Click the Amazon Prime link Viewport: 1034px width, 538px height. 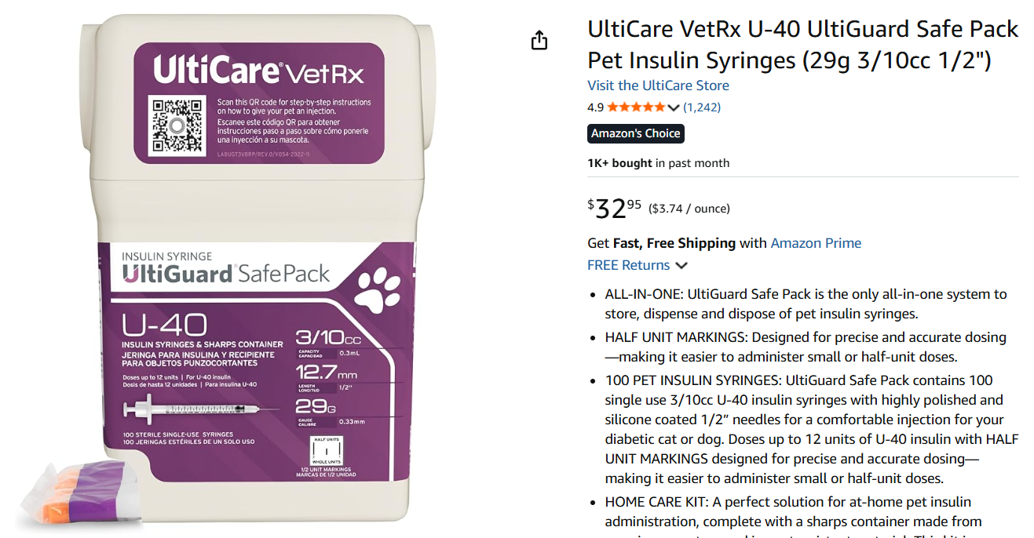[x=816, y=243]
